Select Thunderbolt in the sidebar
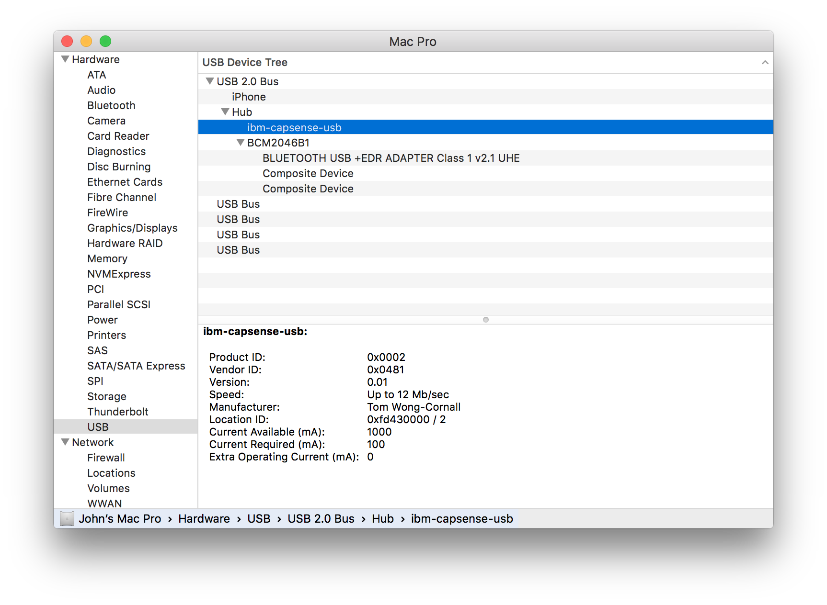Viewport: 827px width, 605px height. (117, 411)
